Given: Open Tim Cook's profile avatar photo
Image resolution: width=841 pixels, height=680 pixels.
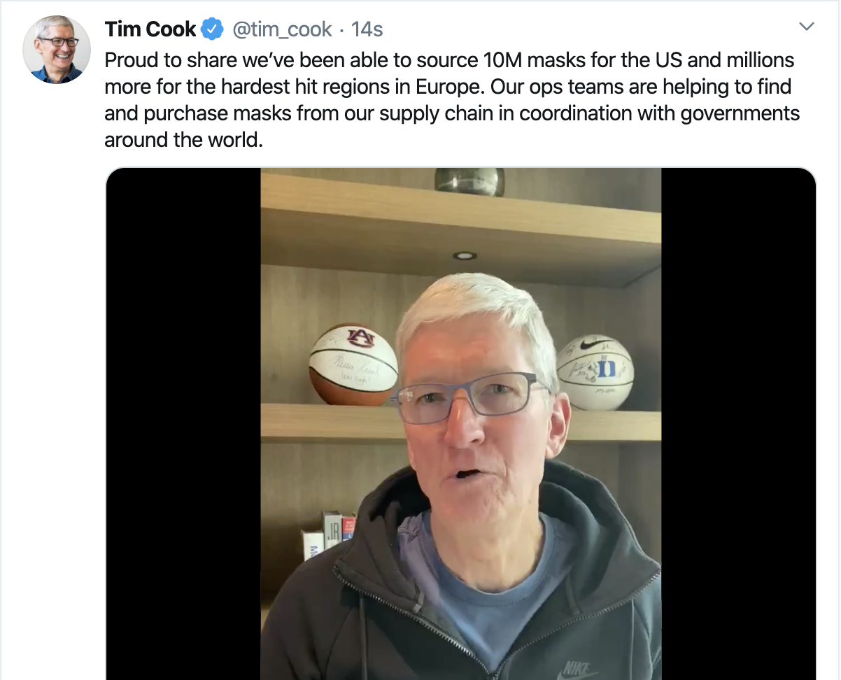Looking at the screenshot, I should 57,50.
